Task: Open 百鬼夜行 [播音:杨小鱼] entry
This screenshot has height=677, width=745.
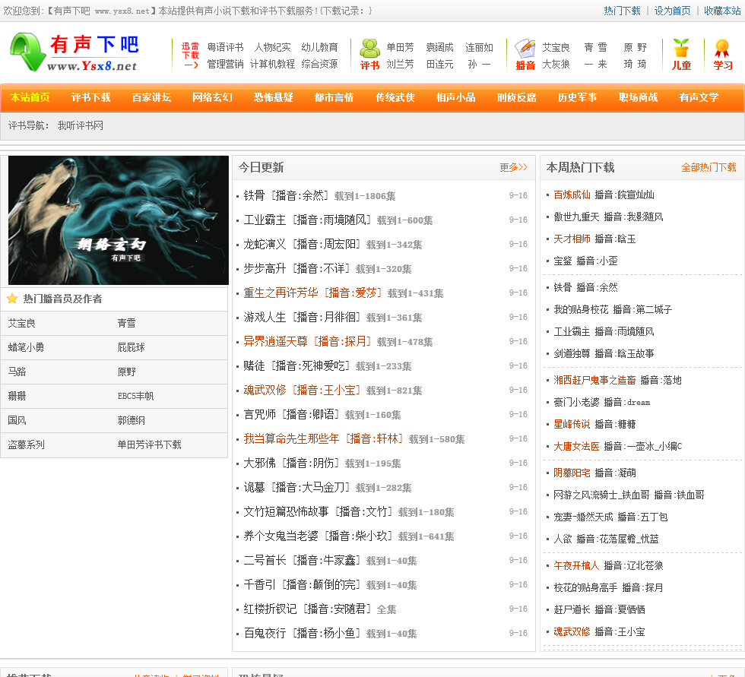Action: coord(303,634)
